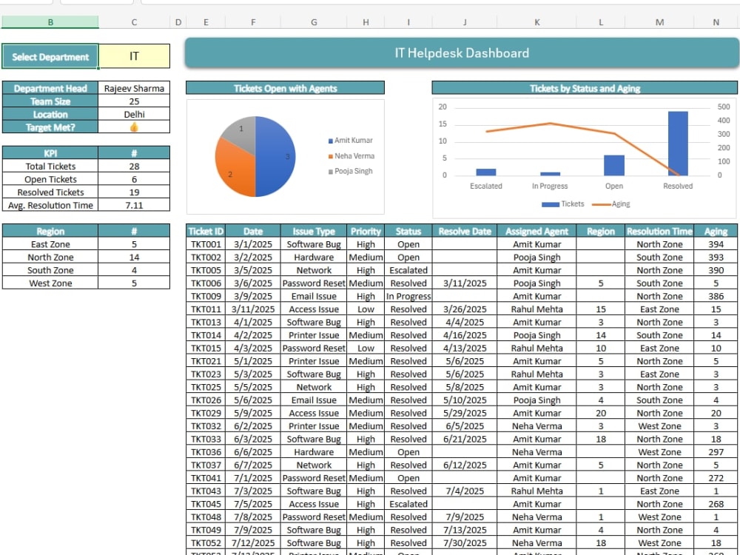The height and width of the screenshot is (555, 740).
Task: Click the West Zone row in Region table
Action: [x=86, y=283]
